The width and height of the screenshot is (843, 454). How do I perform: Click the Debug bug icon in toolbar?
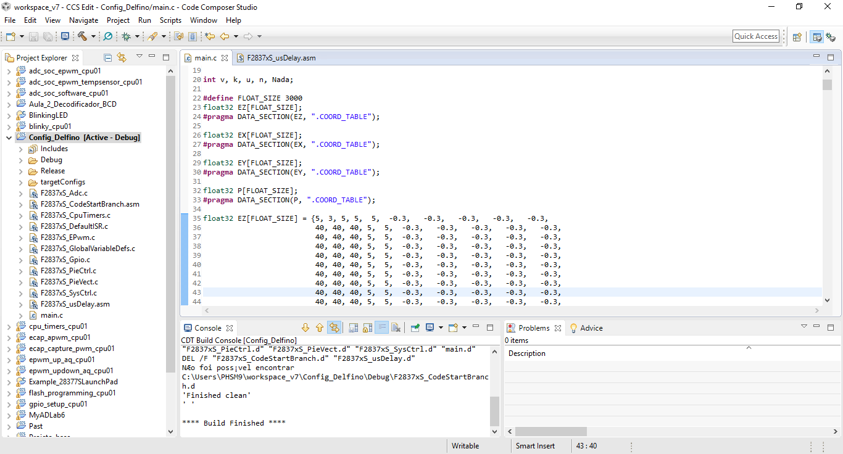(x=126, y=36)
